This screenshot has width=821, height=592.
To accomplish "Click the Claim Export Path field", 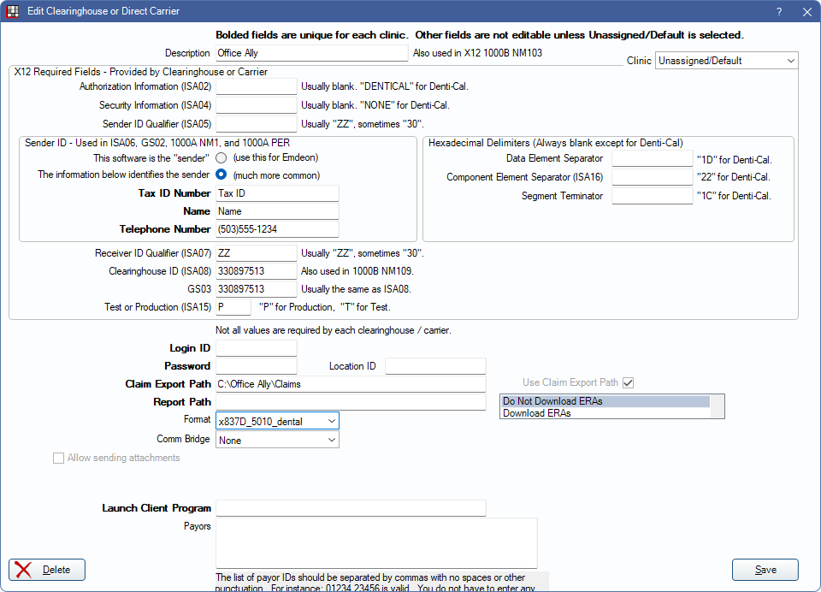I will [351, 384].
